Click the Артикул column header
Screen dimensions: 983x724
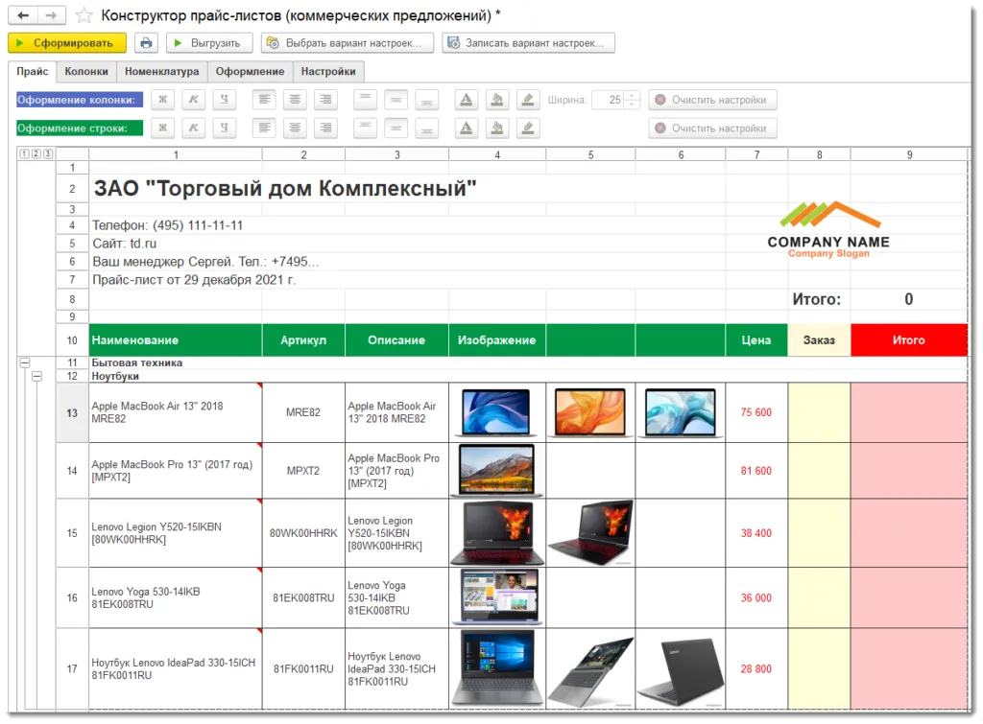303,340
